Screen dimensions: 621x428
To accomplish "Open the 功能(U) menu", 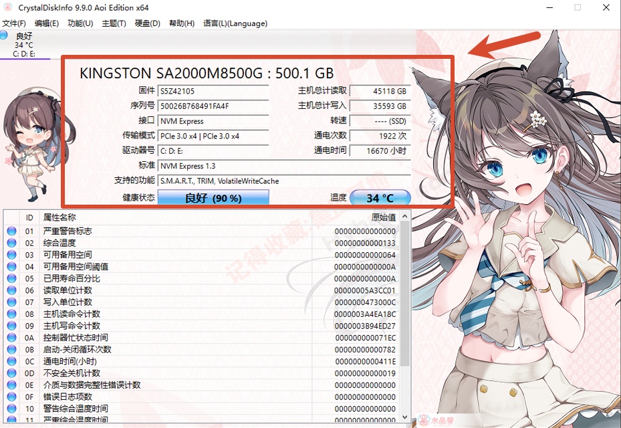I will [80, 23].
